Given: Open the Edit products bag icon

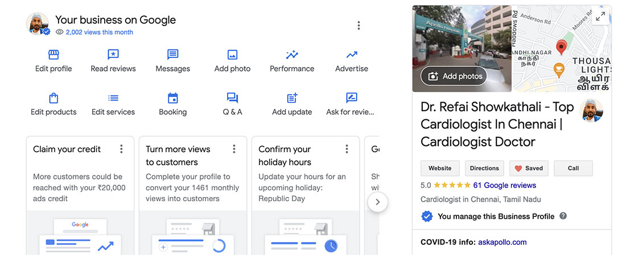Looking at the screenshot, I should pyautogui.click(x=53, y=98).
